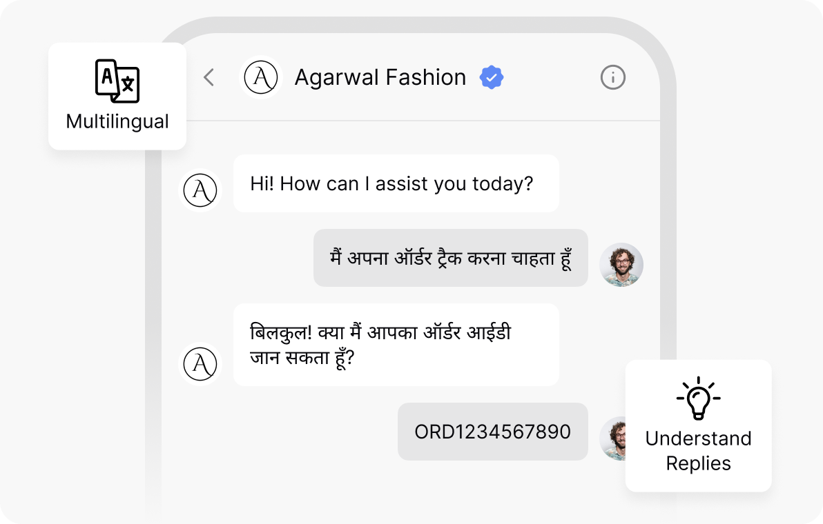The height and width of the screenshot is (524, 823).
Task: Click the 'Hi! How can I assist you today?' bubble
Action: coord(396,183)
